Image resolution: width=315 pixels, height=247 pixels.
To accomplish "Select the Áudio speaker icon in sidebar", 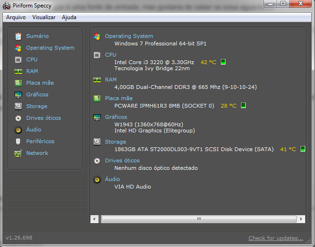I will coord(18,130).
